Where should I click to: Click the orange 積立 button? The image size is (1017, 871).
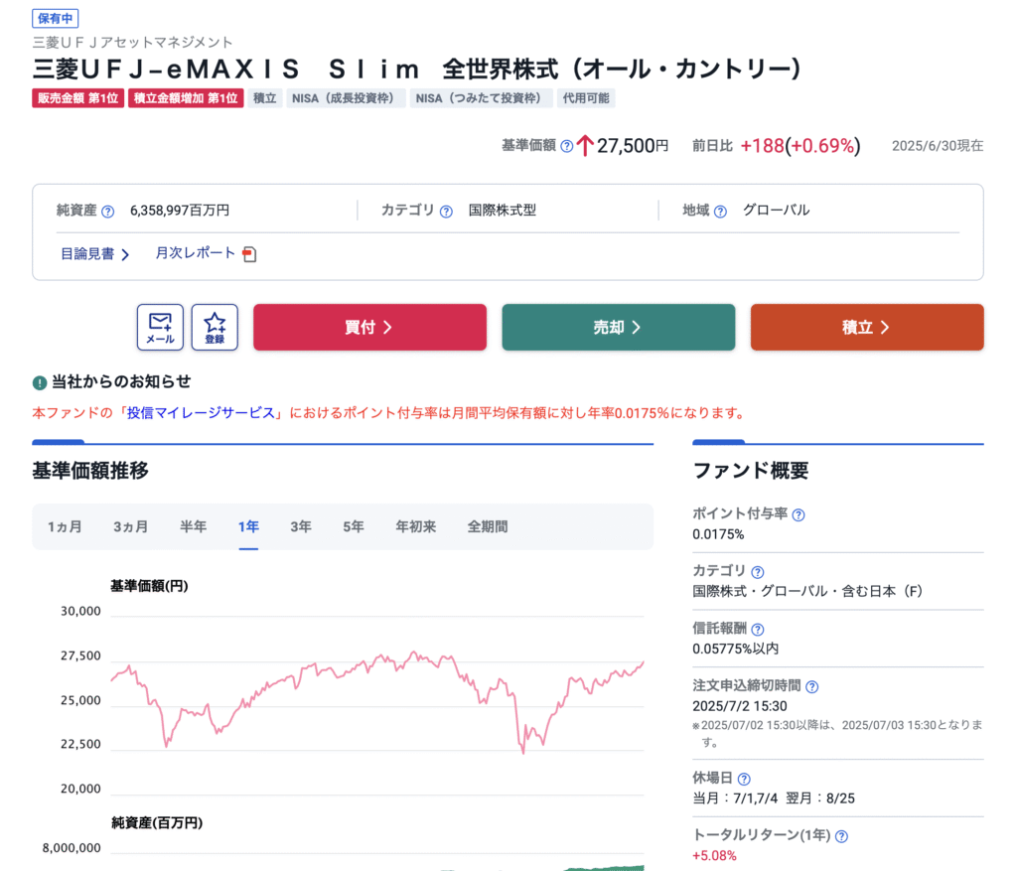pyautogui.click(x=867, y=328)
